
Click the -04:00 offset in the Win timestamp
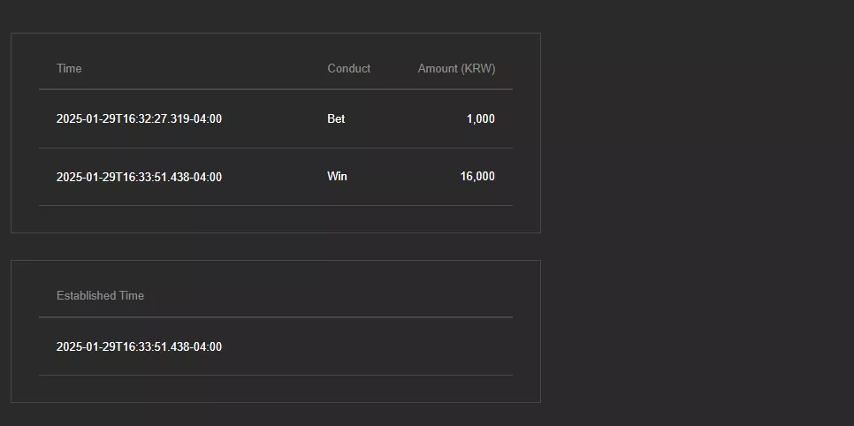[206, 177]
